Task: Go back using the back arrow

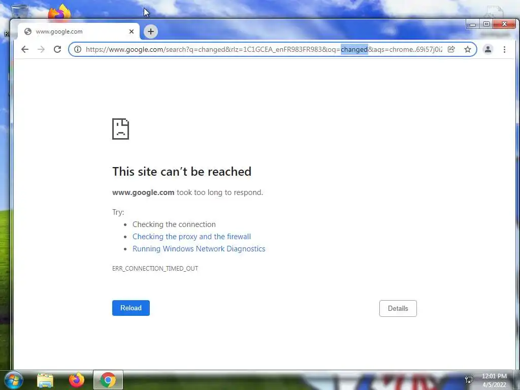Action: click(x=25, y=49)
